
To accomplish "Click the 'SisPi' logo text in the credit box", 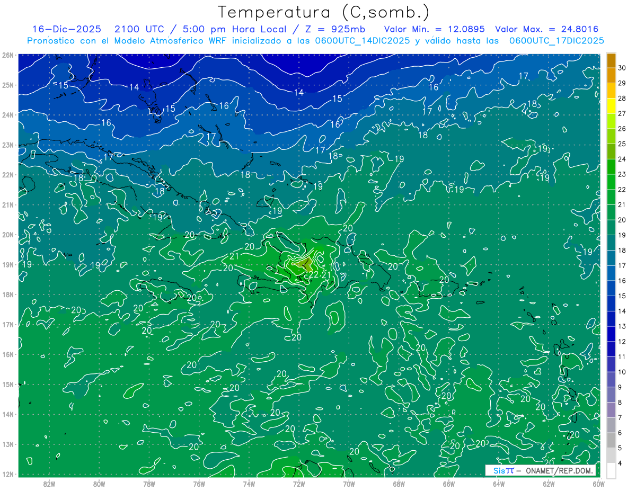I will (503, 470).
